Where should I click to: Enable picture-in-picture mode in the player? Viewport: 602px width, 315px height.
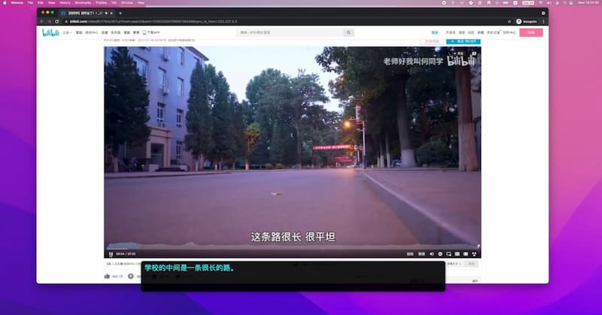coord(448,254)
